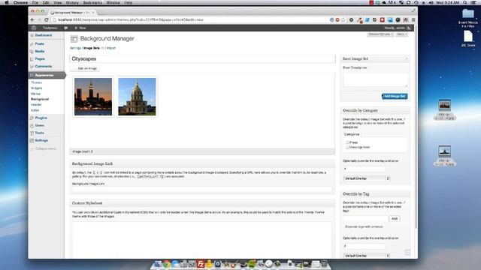Image resolution: width=481 pixels, height=270 pixels.
Task: Click the Comments icon in sidebar
Action: [x=32, y=67]
